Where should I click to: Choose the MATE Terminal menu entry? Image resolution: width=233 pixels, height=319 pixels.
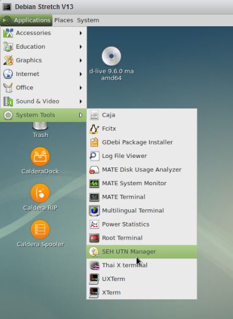[x=142, y=197]
